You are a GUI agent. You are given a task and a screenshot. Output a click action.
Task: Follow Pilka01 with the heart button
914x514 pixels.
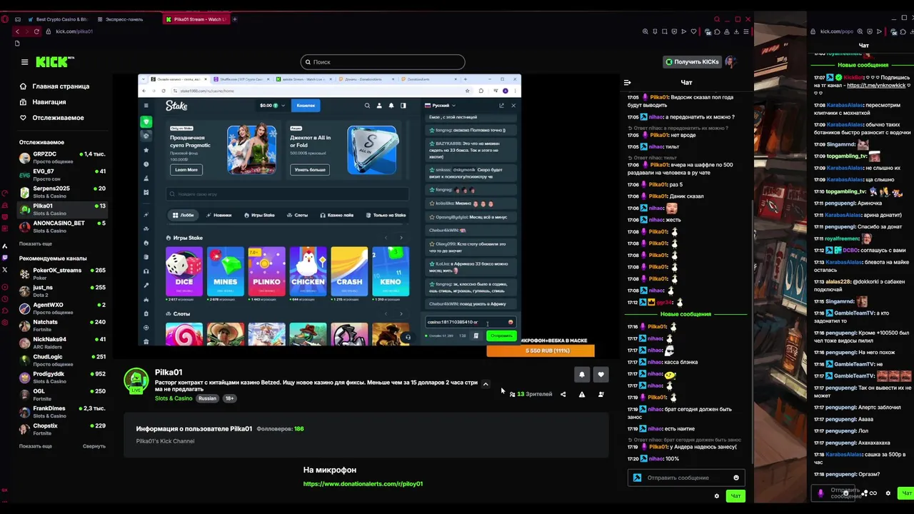pos(601,374)
